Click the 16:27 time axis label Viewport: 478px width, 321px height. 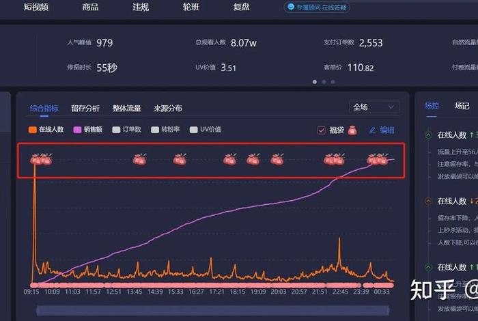point(196,292)
